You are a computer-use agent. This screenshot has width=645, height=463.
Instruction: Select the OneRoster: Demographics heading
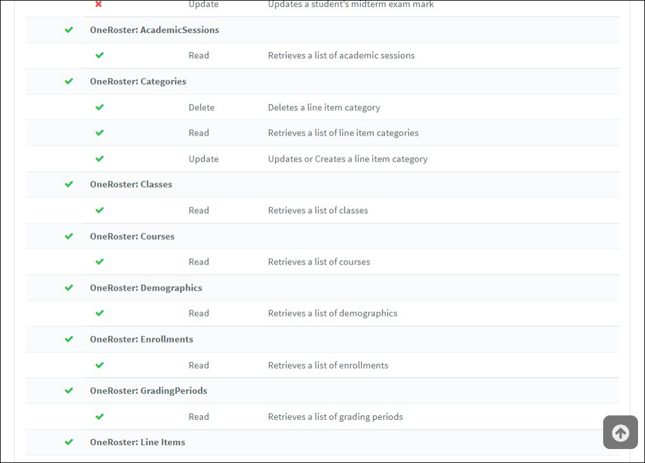click(146, 288)
